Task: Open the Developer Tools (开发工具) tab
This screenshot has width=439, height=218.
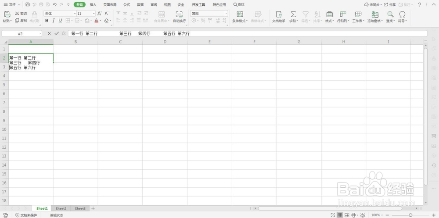Action: coord(198,4)
